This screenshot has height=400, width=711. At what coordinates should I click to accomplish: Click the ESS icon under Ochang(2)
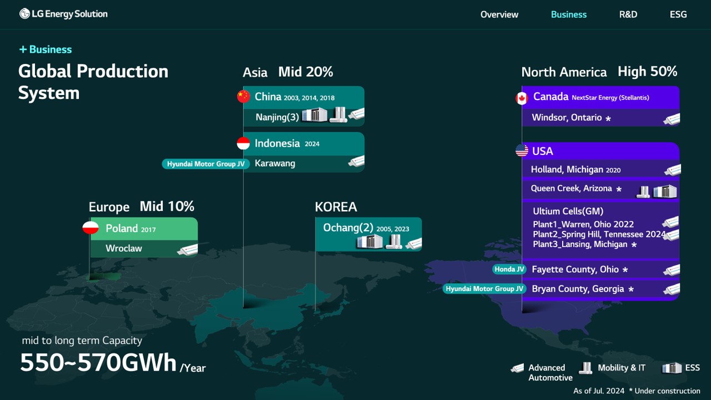369,242
